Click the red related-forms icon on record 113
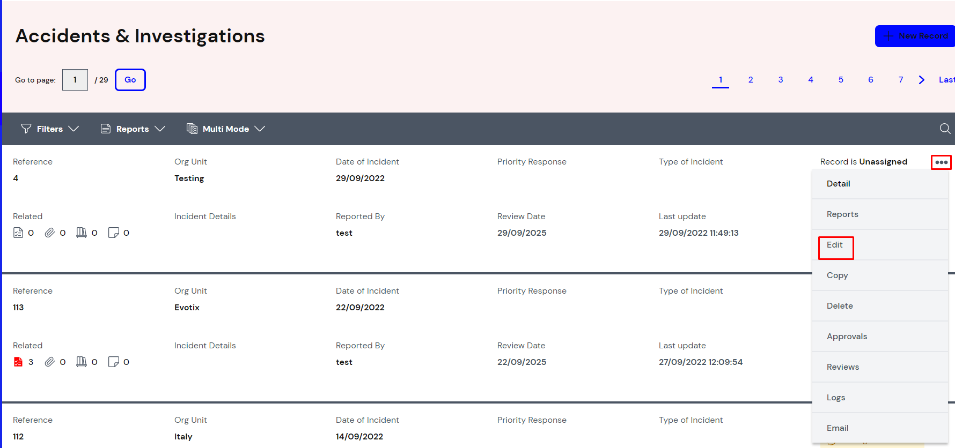Screen dimensions: 955x448 tap(18, 362)
